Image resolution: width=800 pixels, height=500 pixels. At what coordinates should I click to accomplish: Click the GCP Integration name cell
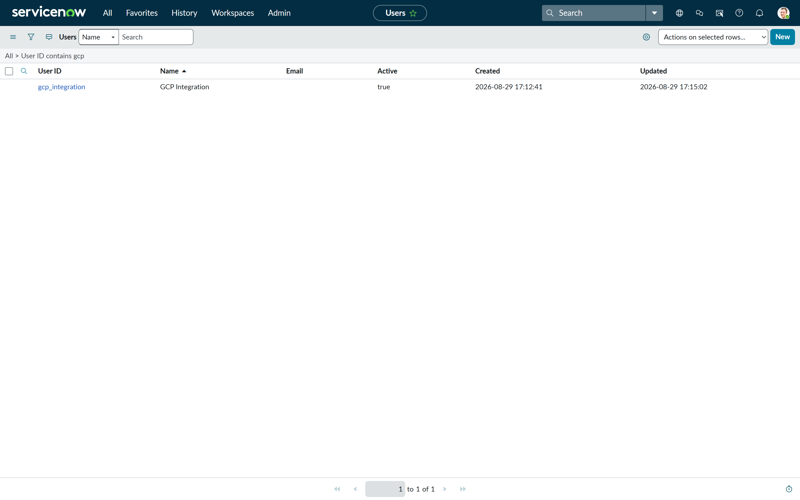click(x=184, y=87)
